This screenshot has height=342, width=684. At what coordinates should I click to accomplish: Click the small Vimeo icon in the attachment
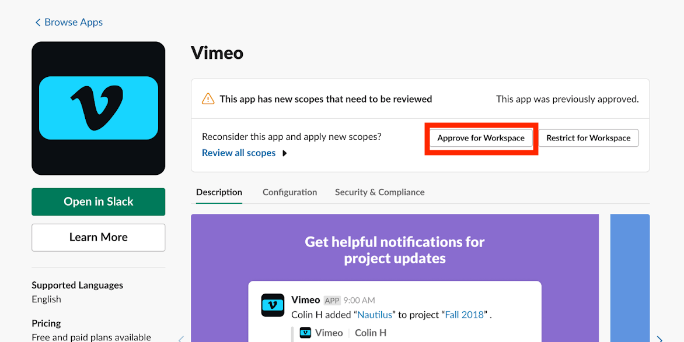[305, 333]
